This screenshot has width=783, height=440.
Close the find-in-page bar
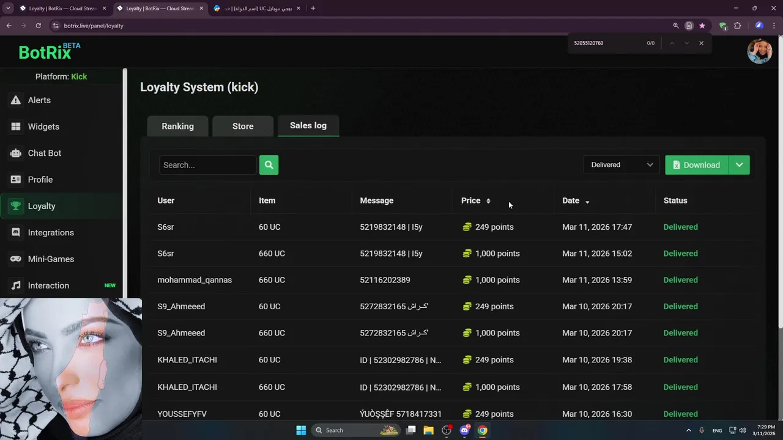[x=701, y=43]
